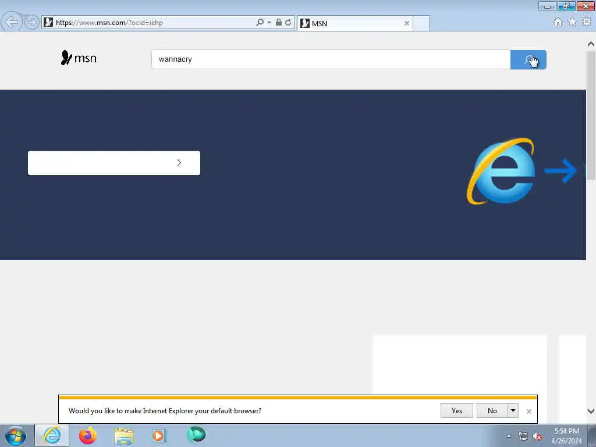Image resolution: width=596 pixels, height=447 pixels.
Task: Click the msn logo
Action: (79, 58)
